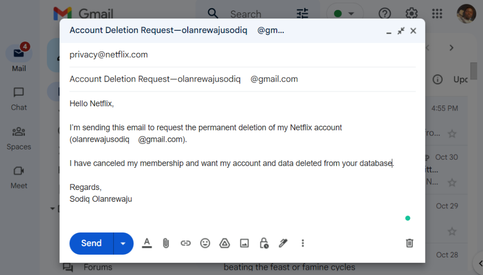The image size is (483, 275).
Task: Toggle full-screen compose window
Action: pyautogui.click(x=401, y=31)
